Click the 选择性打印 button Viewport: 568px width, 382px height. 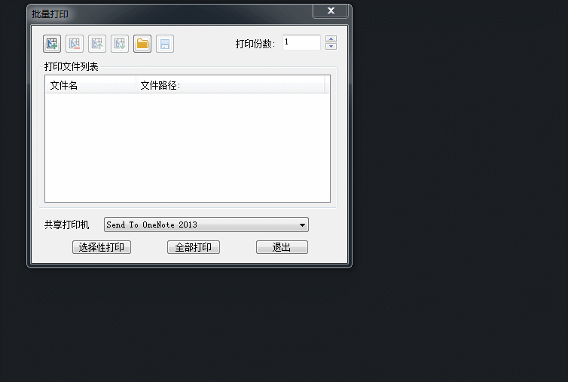pos(102,247)
